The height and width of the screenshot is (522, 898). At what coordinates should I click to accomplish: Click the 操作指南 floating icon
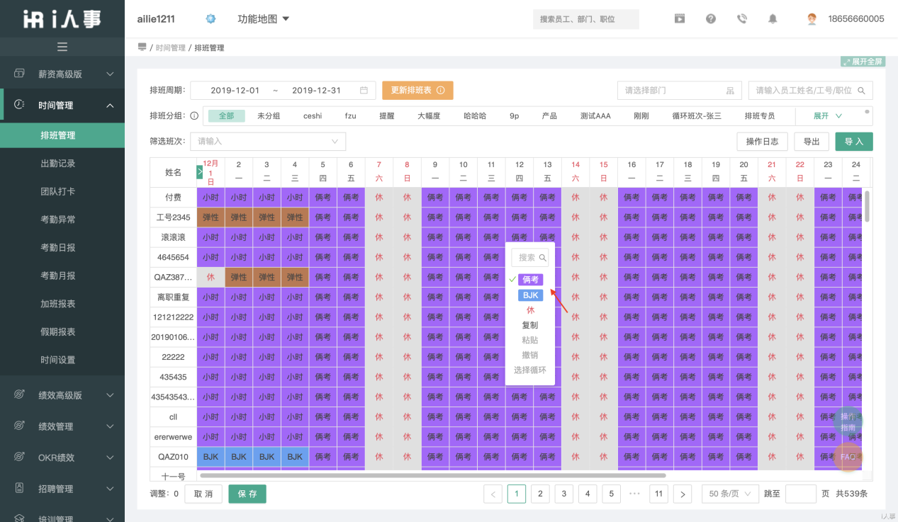(x=848, y=421)
